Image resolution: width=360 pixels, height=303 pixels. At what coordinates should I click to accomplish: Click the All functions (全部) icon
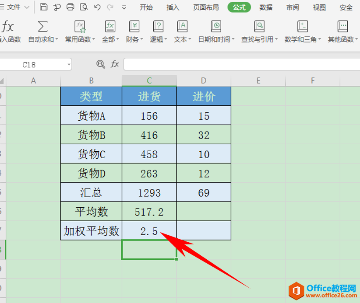click(x=110, y=26)
